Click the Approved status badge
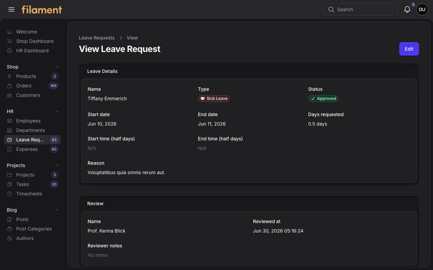This screenshot has width=433, height=270. pos(323,99)
